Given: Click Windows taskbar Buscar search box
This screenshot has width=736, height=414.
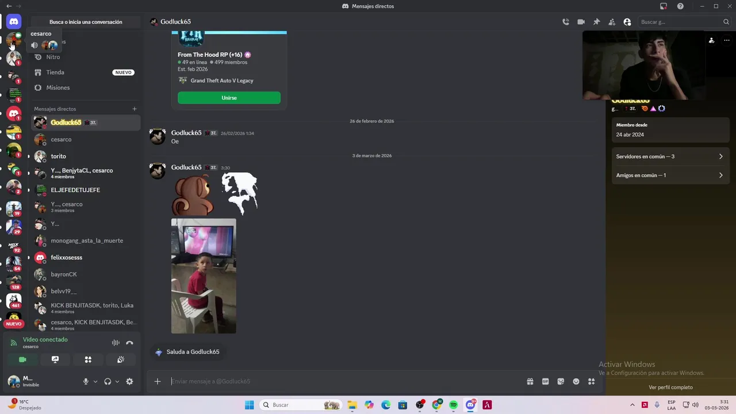Looking at the screenshot, I should tap(301, 405).
